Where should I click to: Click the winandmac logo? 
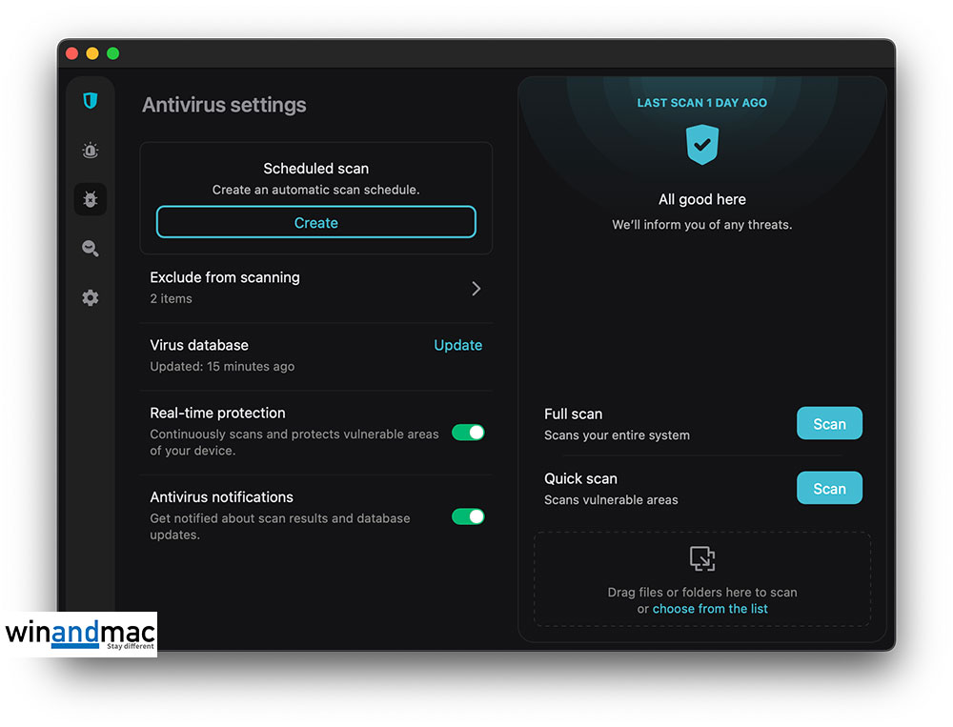[x=79, y=635]
